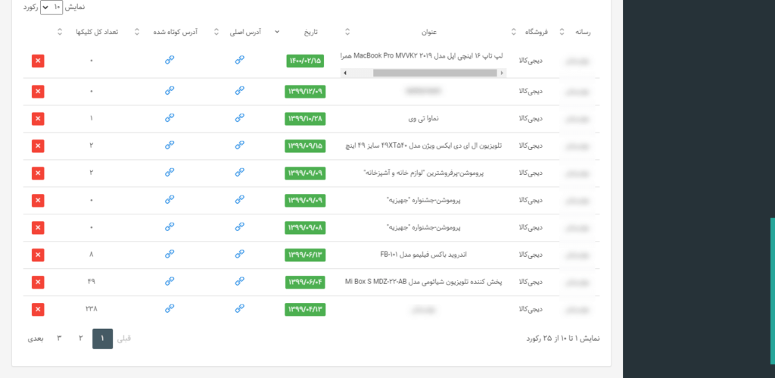775x378 pixels.
Task: Open original link for اندروید باکس فیلیمو FB-101
Action: [x=240, y=254]
